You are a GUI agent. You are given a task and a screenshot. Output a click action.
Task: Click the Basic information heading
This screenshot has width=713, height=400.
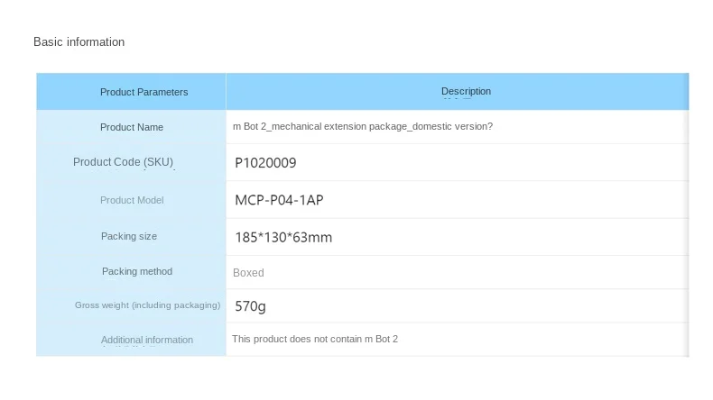(79, 42)
